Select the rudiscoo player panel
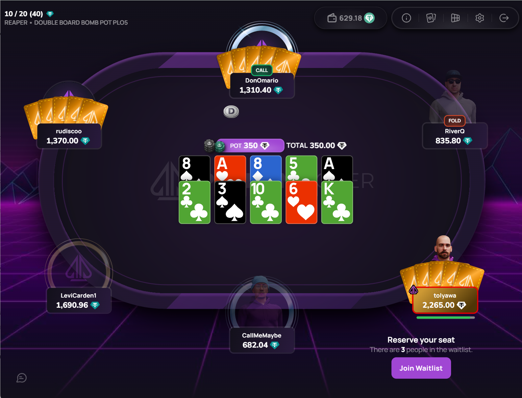The width and height of the screenshot is (522, 398). [69, 136]
